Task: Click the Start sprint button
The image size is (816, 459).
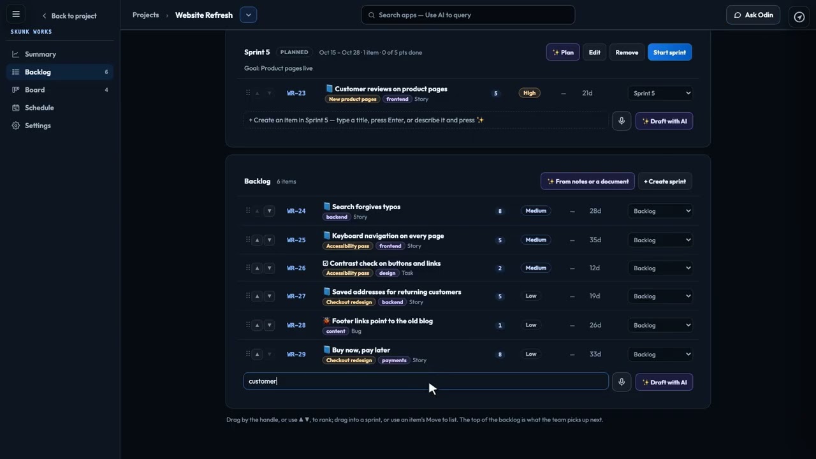Action: click(669, 52)
